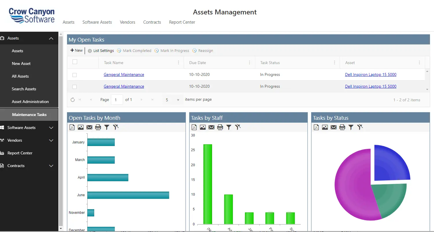Click New to create a task
The width and height of the screenshot is (434, 232).
tap(76, 50)
